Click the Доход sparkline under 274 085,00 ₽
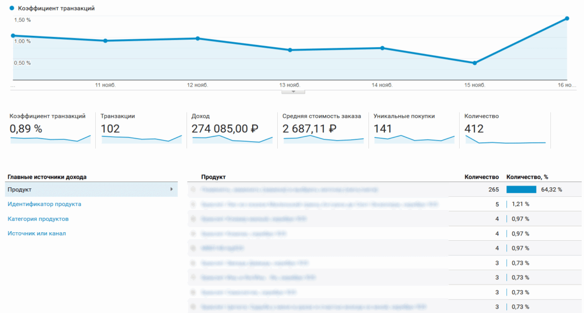Screen dimensions: 584x313 (x=233, y=139)
